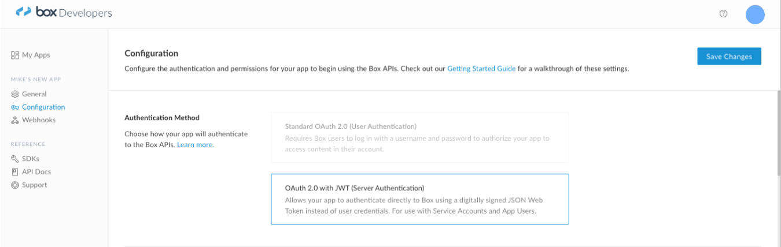Go to My Apps
This screenshot has width=781, height=247.
pos(36,55)
